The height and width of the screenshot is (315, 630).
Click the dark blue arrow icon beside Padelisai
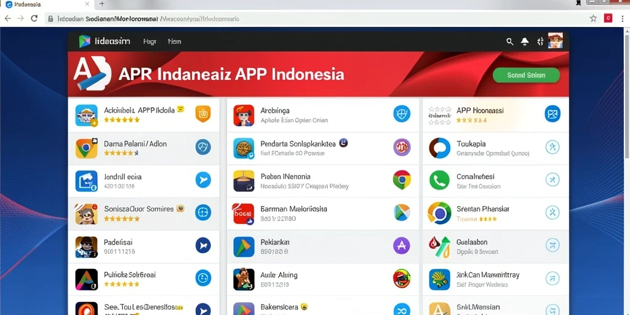pyautogui.click(x=203, y=245)
